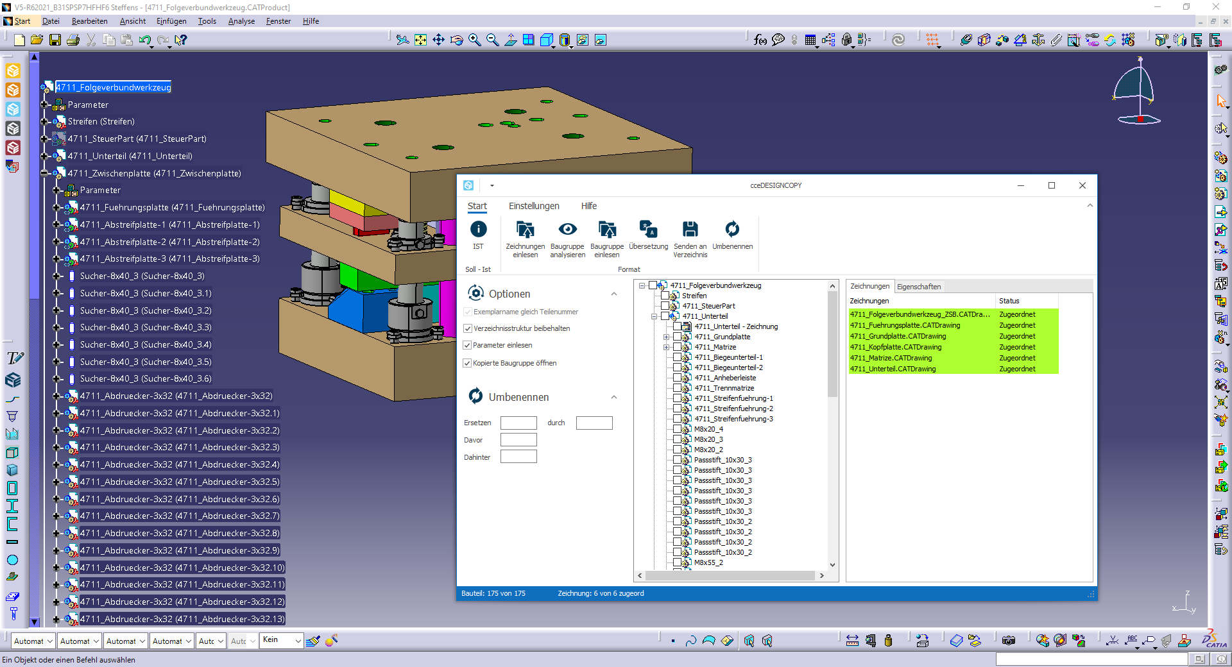Click the Baugruppe analysieren eye icon

point(567,230)
